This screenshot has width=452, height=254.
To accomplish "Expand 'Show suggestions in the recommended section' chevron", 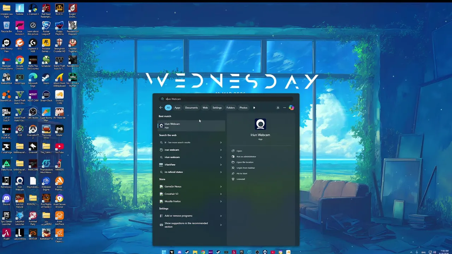I will click(221, 225).
